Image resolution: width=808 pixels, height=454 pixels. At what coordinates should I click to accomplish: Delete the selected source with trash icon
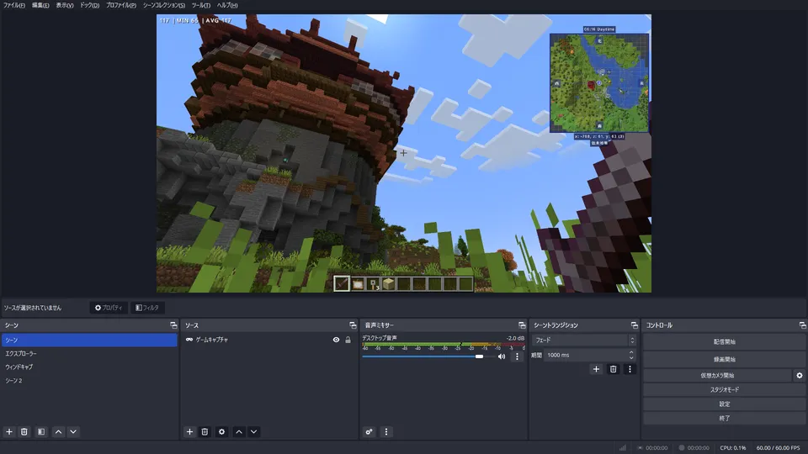pos(205,431)
